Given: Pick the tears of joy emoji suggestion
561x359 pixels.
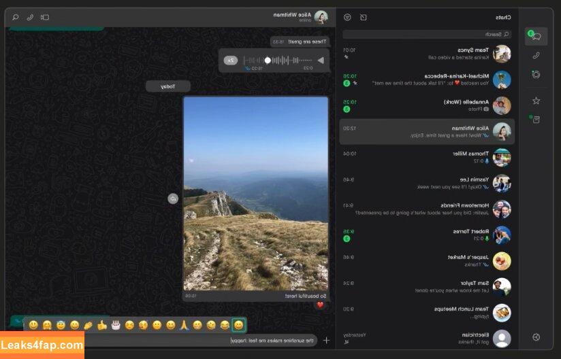Looking at the screenshot, I should click(225, 325).
